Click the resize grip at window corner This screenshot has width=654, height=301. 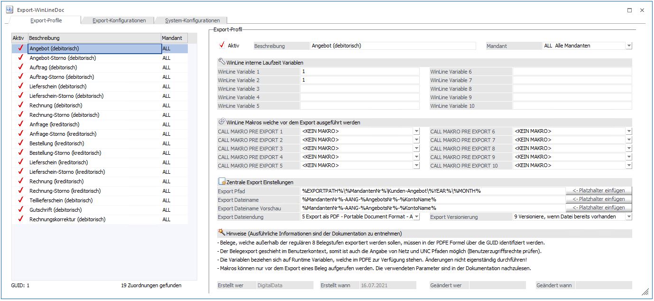coord(645,292)
